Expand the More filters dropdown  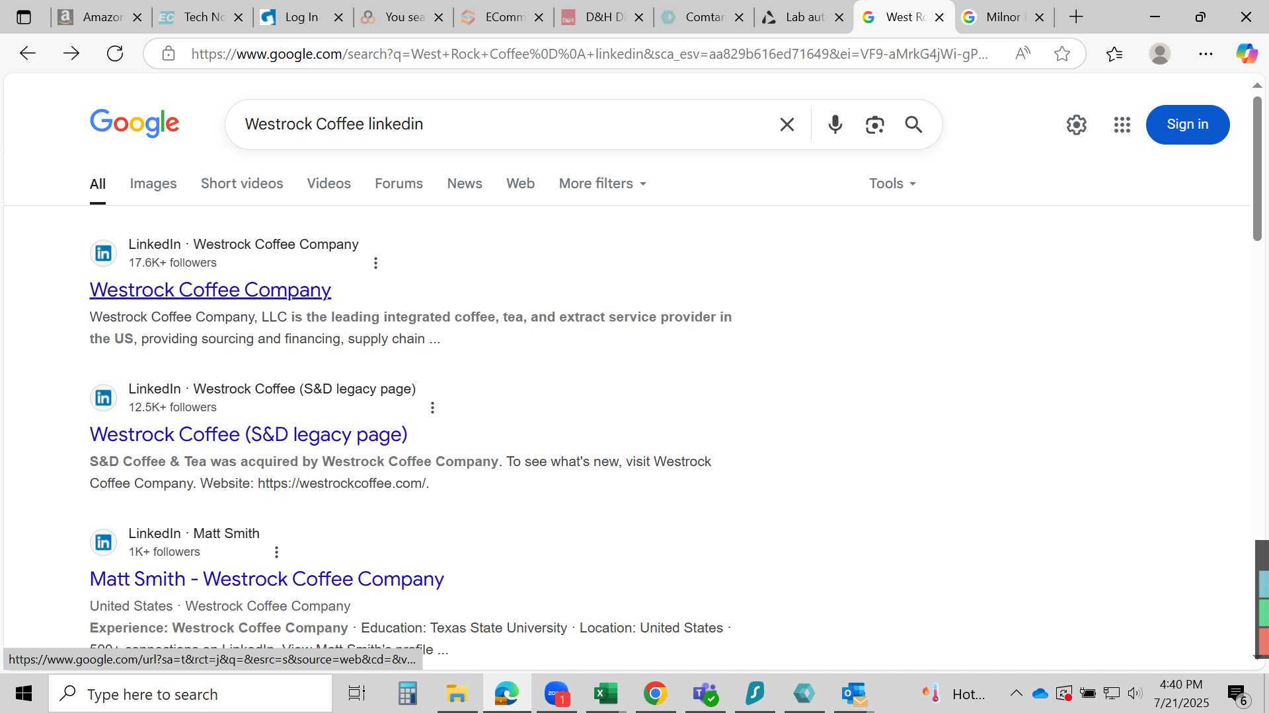(602, 184)
